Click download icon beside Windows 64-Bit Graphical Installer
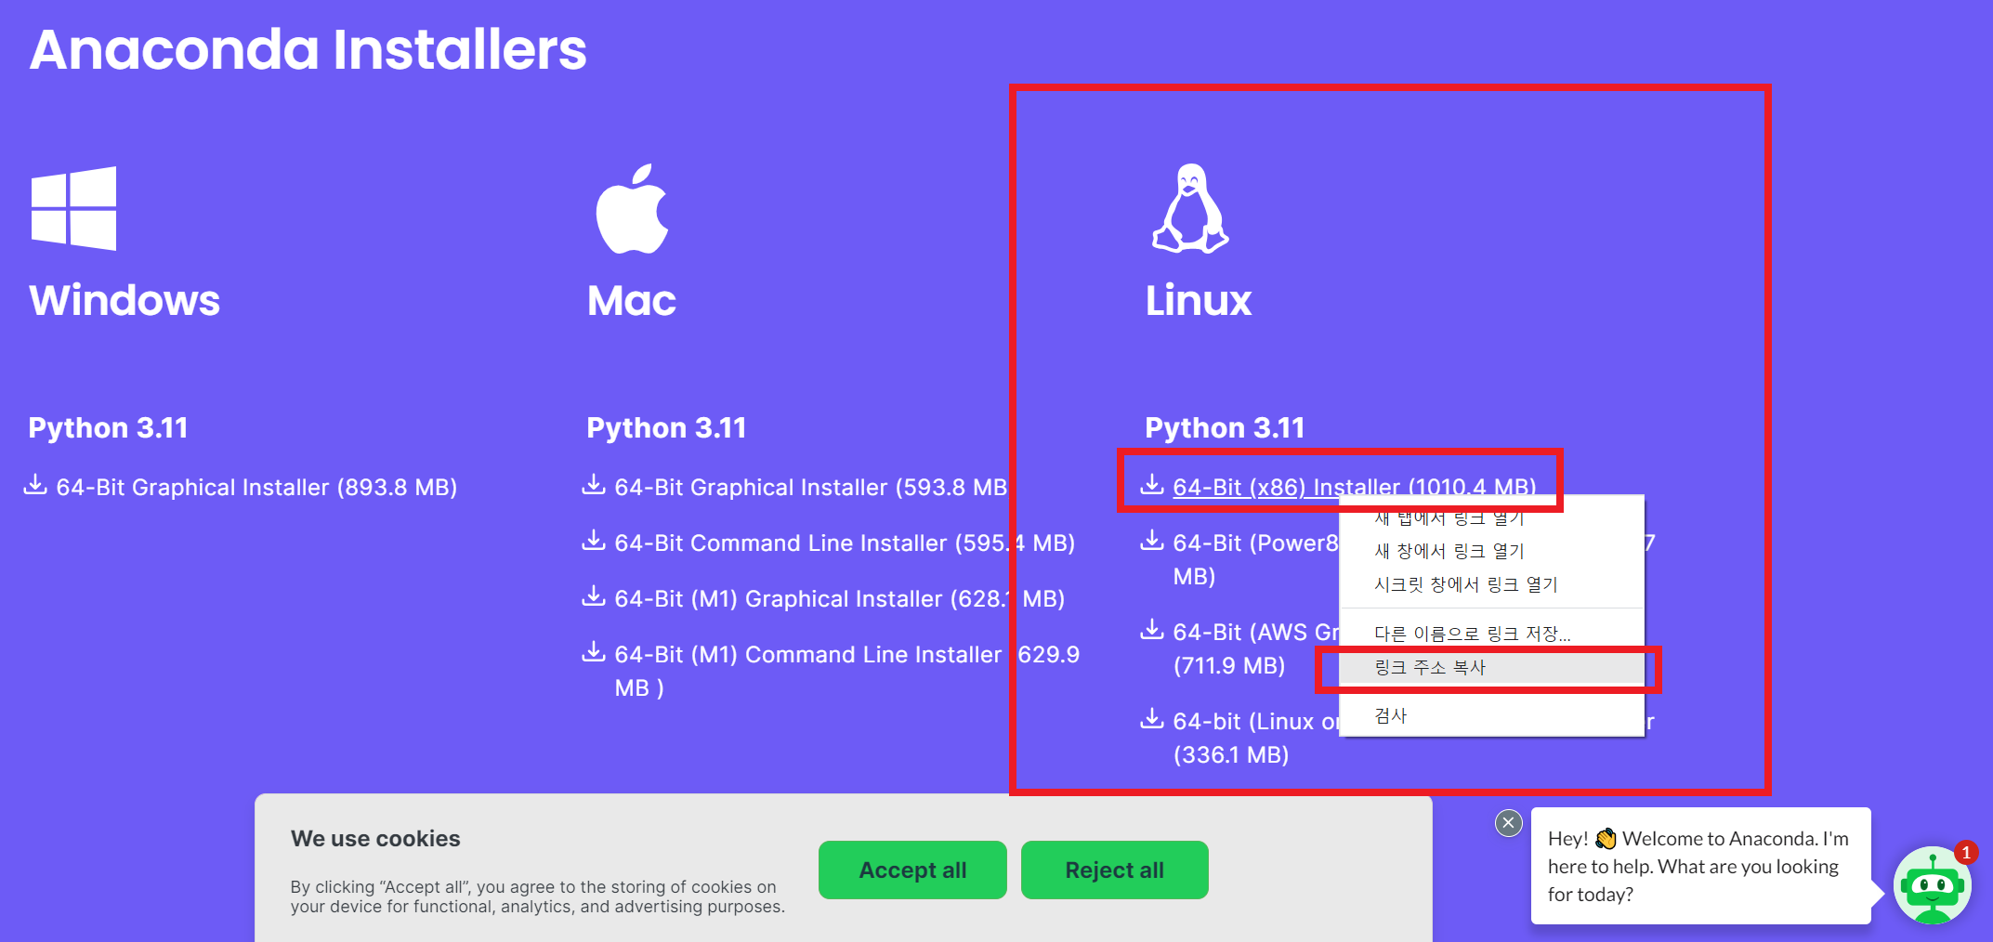Image resolution: width=1993 pixels, height=942 pixels. [35, 485]
